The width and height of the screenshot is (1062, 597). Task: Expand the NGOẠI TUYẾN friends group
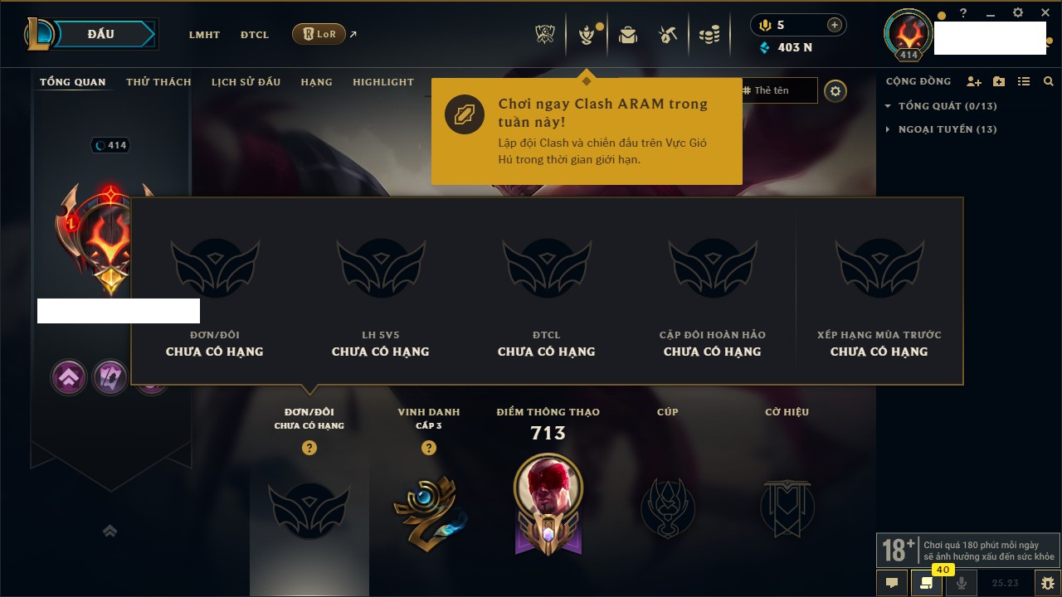(941, 129)
